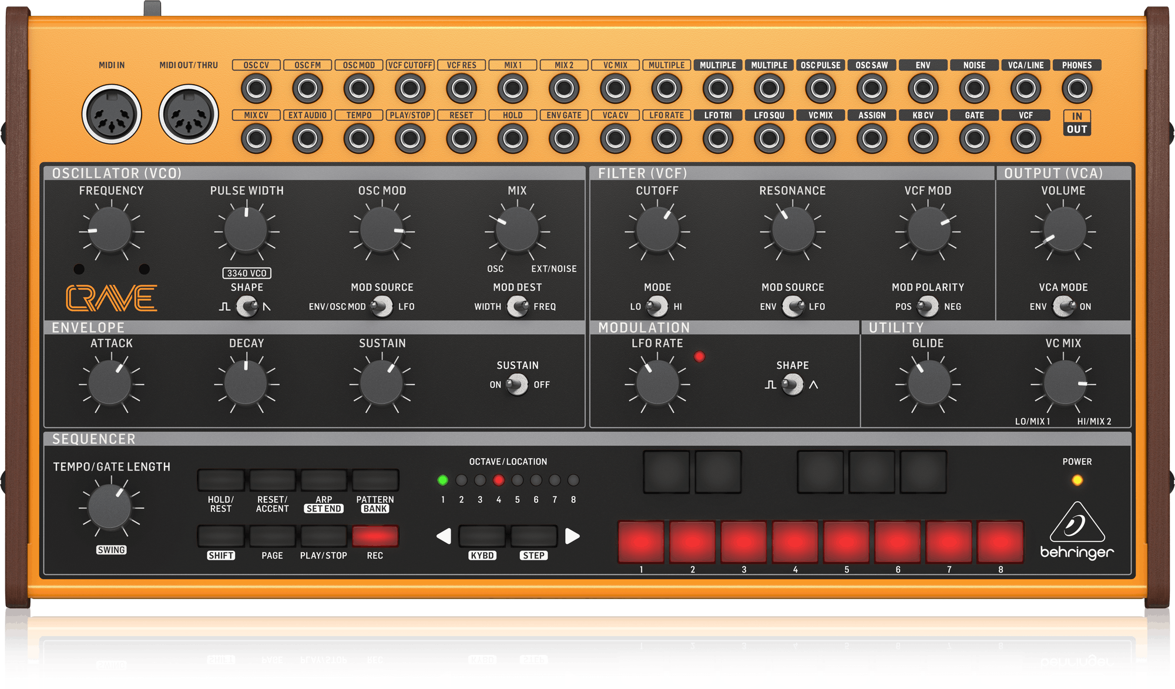
Task: Click the TEMPO/GATE LENGTH knob
Action: 110,507
